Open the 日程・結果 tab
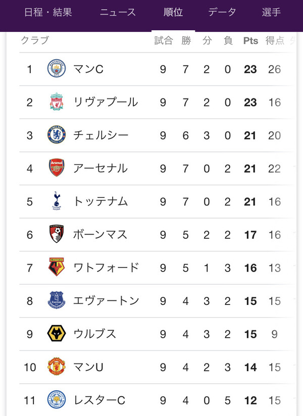 [x=48, y=12]
